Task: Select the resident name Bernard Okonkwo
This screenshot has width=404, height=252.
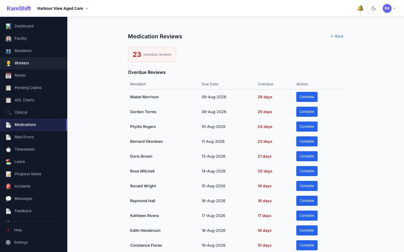Action: point(146,141)
